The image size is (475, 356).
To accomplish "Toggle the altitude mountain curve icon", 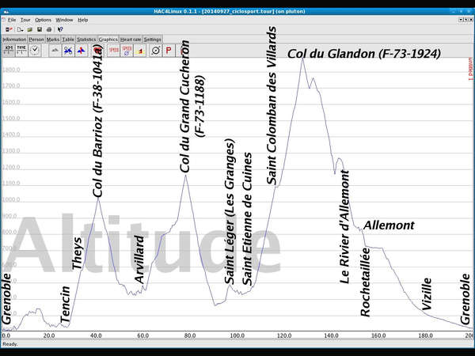I will (x=55, y=50).
